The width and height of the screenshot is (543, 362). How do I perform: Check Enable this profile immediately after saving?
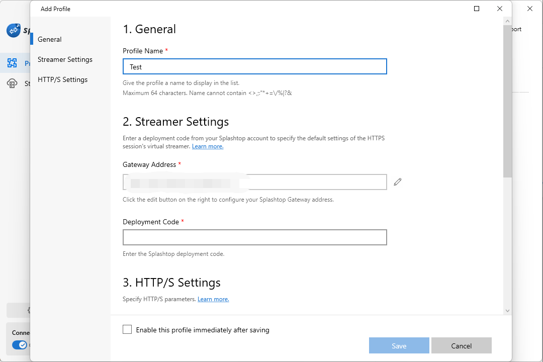(x=127, y=329)
